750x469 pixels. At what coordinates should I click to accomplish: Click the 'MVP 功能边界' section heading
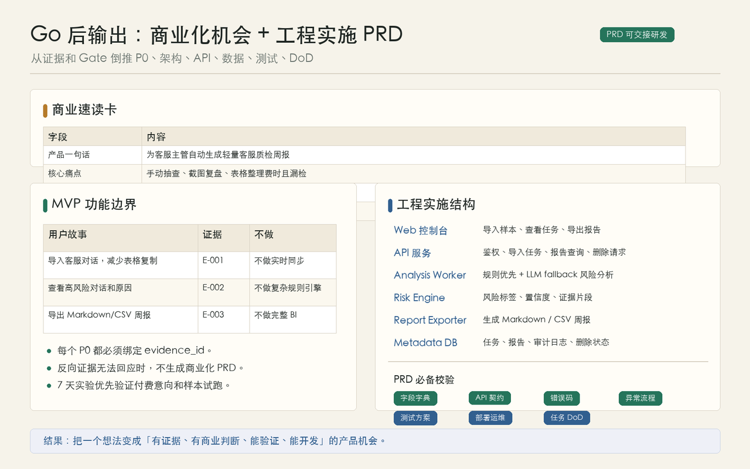click(94, 204)
